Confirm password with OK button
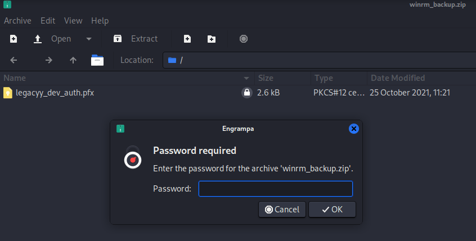This screenshot has height=241, width=476. 332,210
